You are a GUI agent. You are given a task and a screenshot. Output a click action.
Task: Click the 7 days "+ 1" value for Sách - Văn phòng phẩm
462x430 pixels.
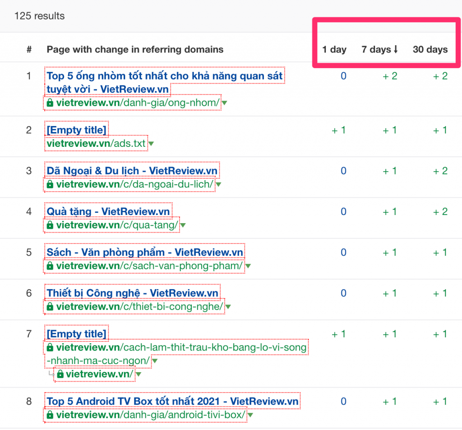click(x=389, y=252)
